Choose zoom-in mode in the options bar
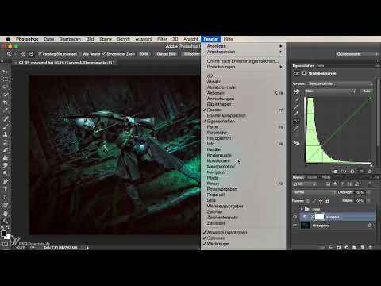The image size is (381, 286). (24, 54)
